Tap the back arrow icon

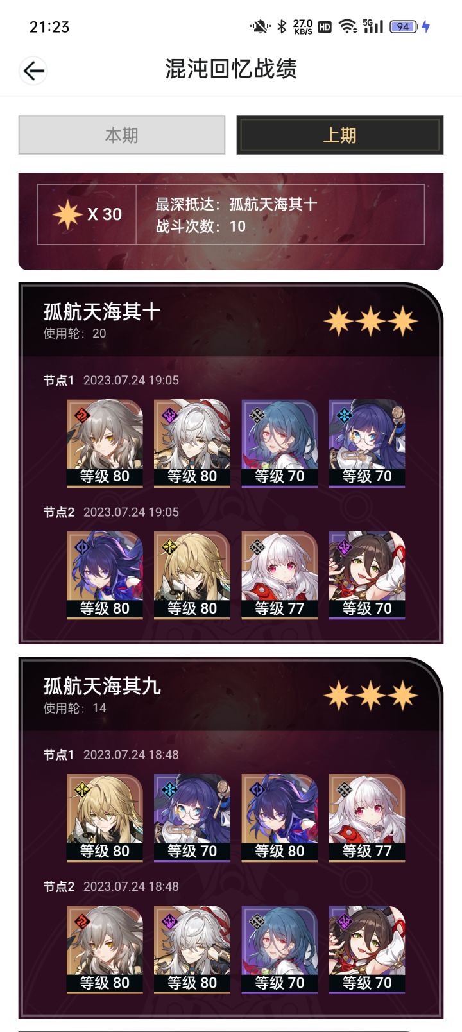pos(33,70)
